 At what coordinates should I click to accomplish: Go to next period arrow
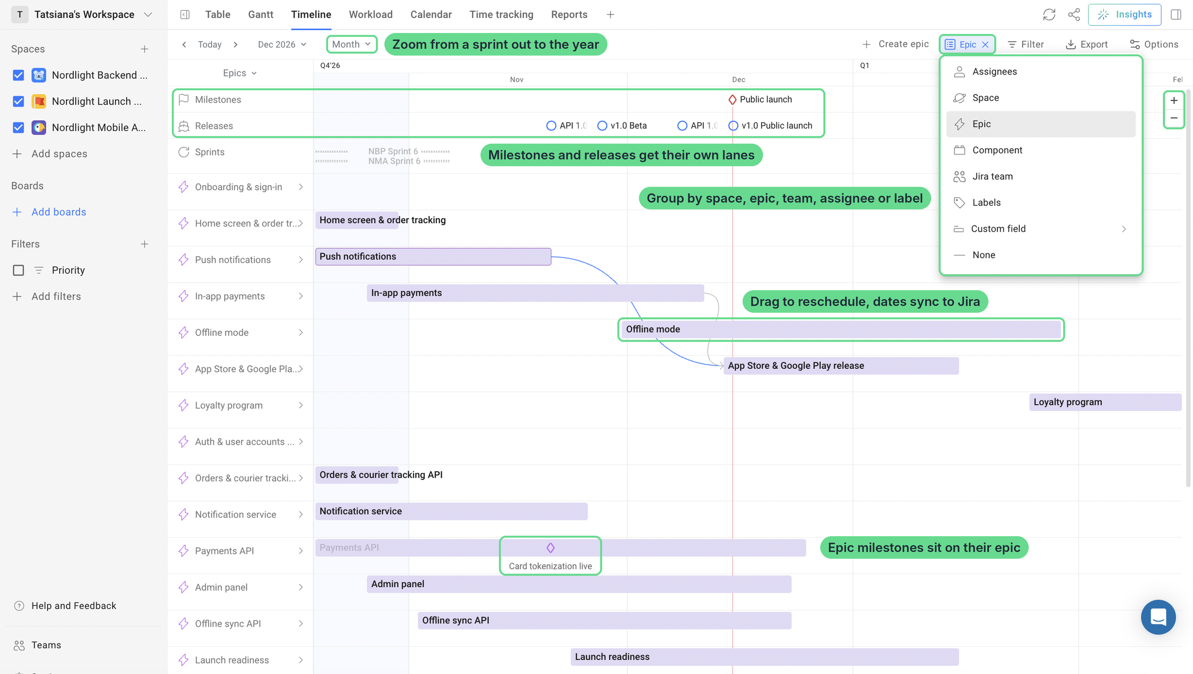point(235,44)
